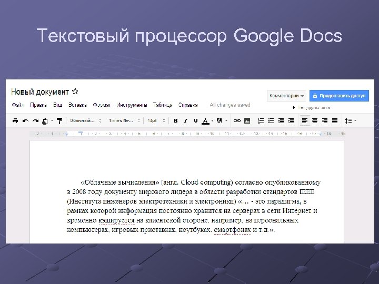Click the underlined word смартфонах
The width and height of the screenshot is (379, 284).
pos(233,230)
